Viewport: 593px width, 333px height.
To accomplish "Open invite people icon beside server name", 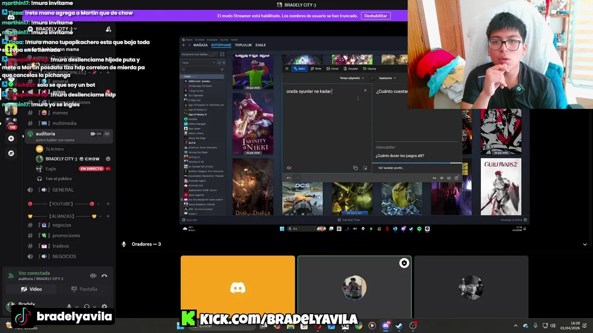I will 108,29.
